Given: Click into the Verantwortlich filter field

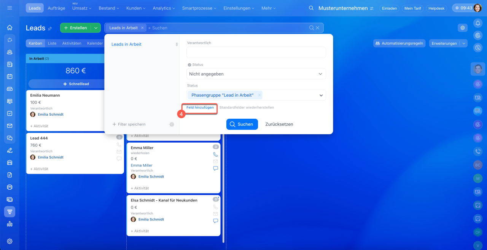Looking at the screenshot, I should [x=256, y=52].
